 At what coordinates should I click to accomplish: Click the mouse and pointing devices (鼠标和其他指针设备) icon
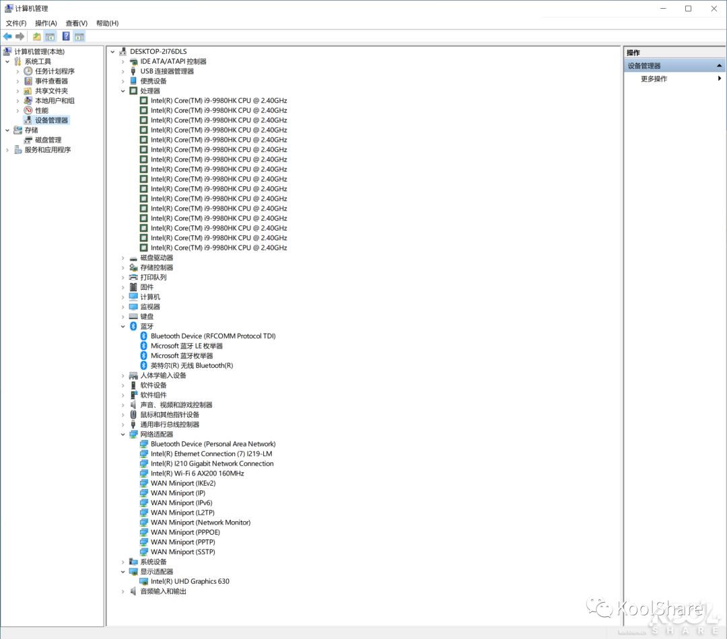click(x=133, y=415)
